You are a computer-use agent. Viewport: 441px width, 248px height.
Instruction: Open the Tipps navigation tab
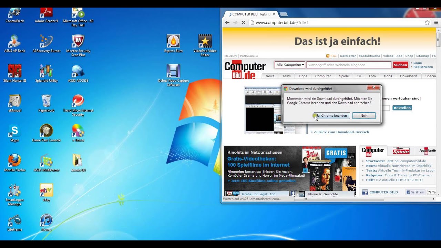click(x=303, y=76)
